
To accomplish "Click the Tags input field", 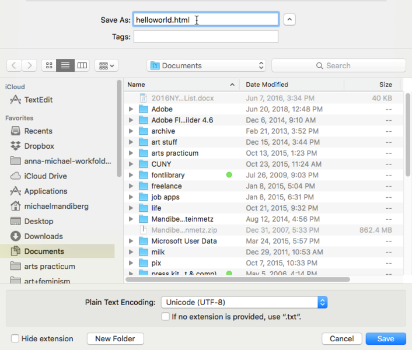I will point(205,37).
